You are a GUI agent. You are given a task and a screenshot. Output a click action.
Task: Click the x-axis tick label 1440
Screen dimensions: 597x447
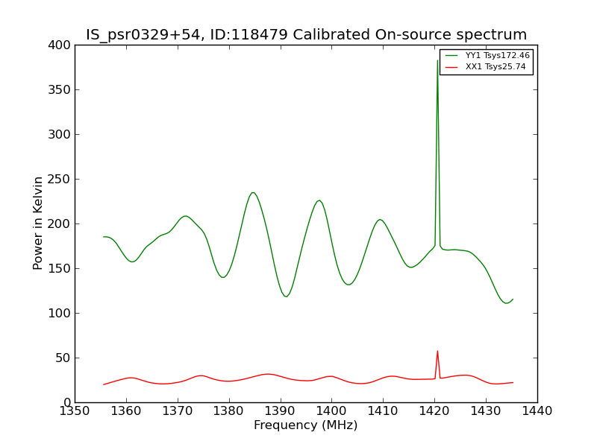click(537, 411)
